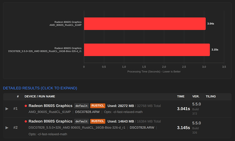Click the TIME column header

(181, 96)
